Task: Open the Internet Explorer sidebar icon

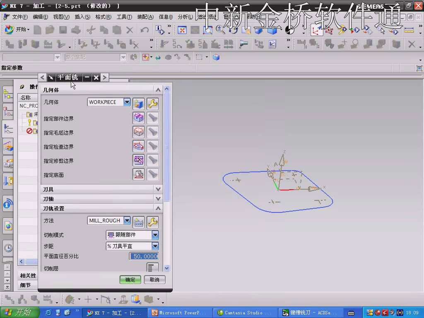Action: coord(8,226)
